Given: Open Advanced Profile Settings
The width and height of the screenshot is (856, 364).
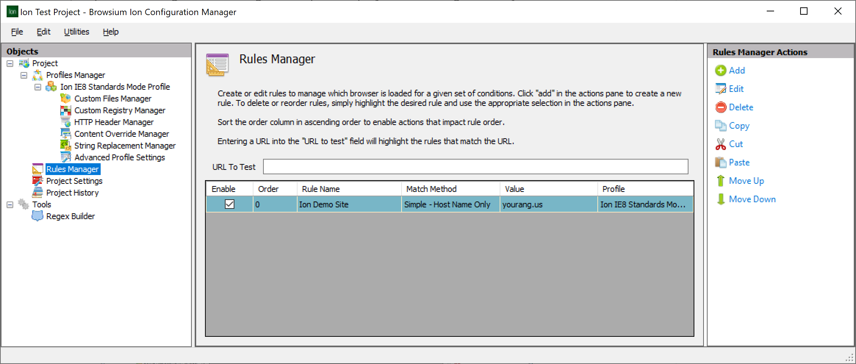Looking at the screenshot, I should (119, 157).
